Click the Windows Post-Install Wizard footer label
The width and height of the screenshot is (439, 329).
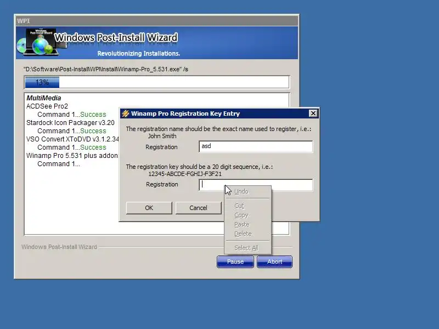[x=59, y=247]
